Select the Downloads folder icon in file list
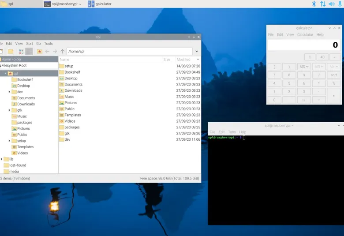Viewport: 344px width, 236px height. (x=62, y=90)
